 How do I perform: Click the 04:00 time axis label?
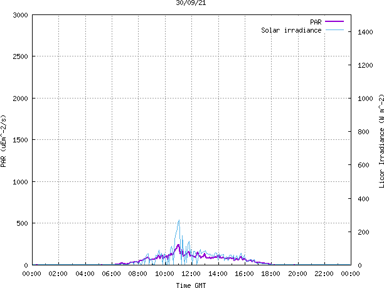[85, 274]
